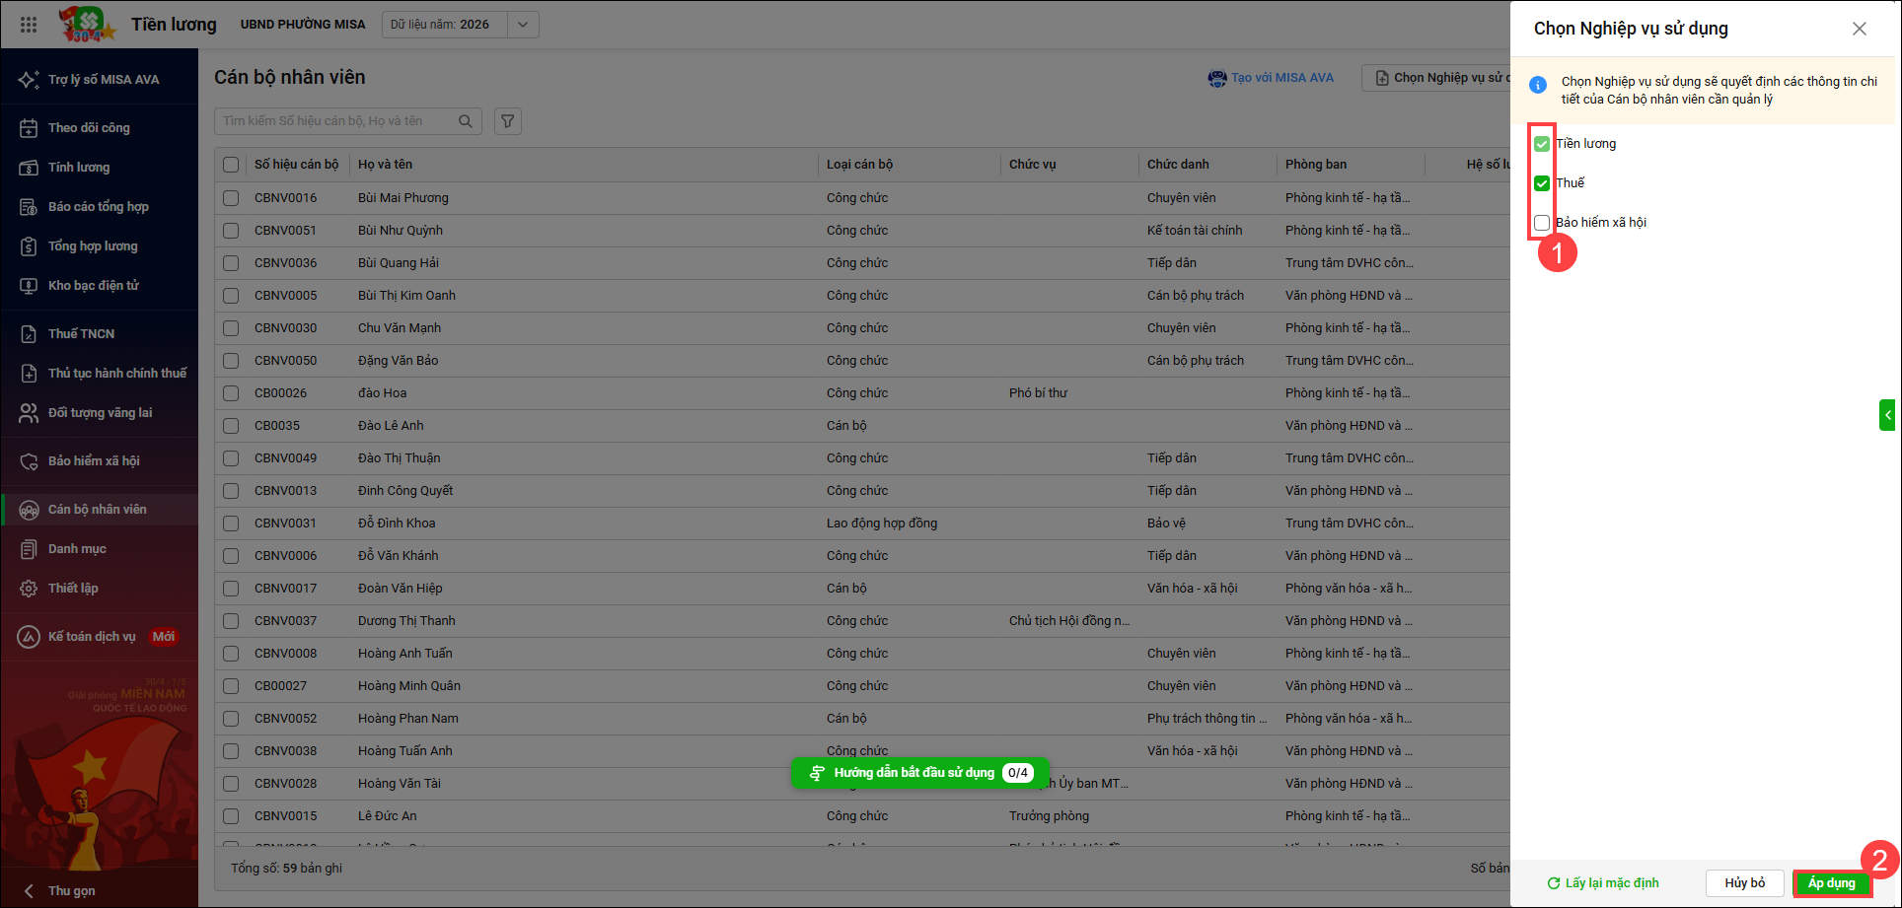Click the Thiết lập gear icon
This screenshot has width=1902, height=908.
29,589
